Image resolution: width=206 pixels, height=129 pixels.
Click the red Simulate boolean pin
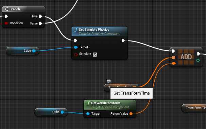[76, 54]
